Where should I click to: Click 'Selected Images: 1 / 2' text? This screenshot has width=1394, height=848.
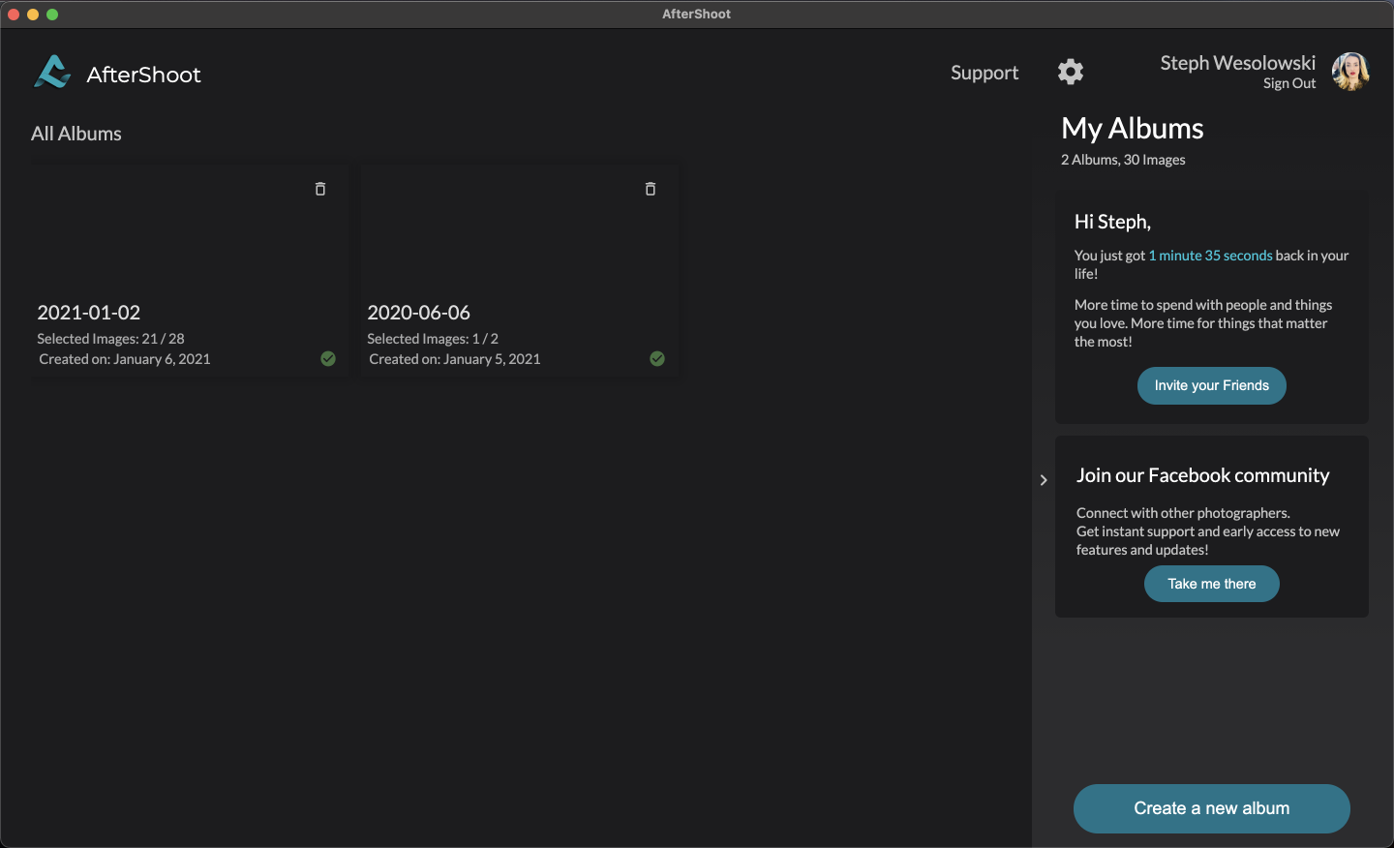coord(433,339)
